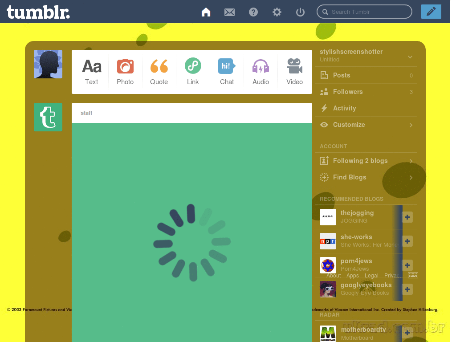456x342 pixels.
Task: Go to the Tumblr home dashboard icon
Action: click(x=206, y=12)
